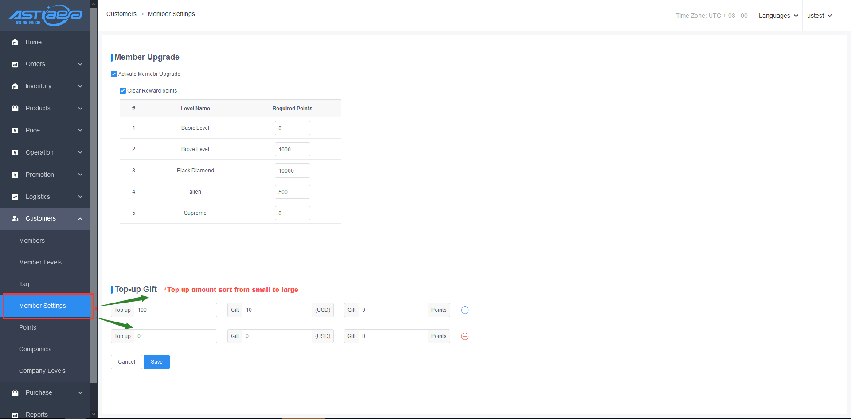This screenshot has height=419, width=851.
Task: Collapse the Customers menu section
Action: [x=80, y=219]
